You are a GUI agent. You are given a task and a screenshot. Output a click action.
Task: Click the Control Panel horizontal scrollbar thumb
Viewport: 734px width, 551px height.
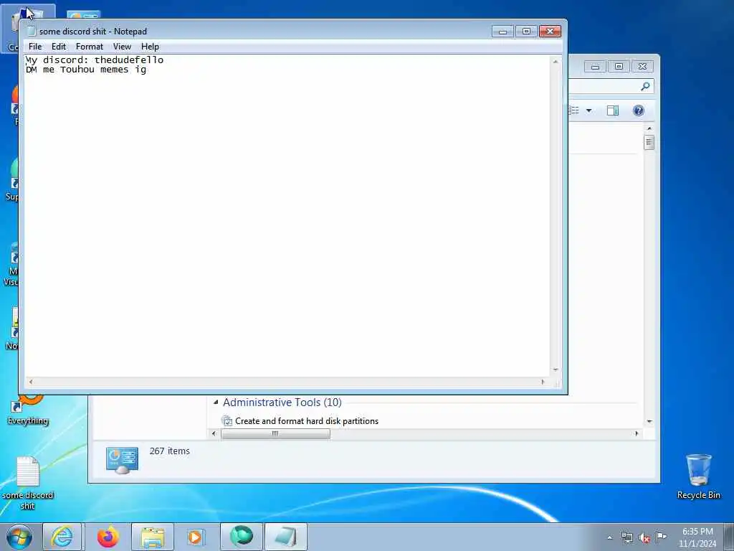point(275,434)
